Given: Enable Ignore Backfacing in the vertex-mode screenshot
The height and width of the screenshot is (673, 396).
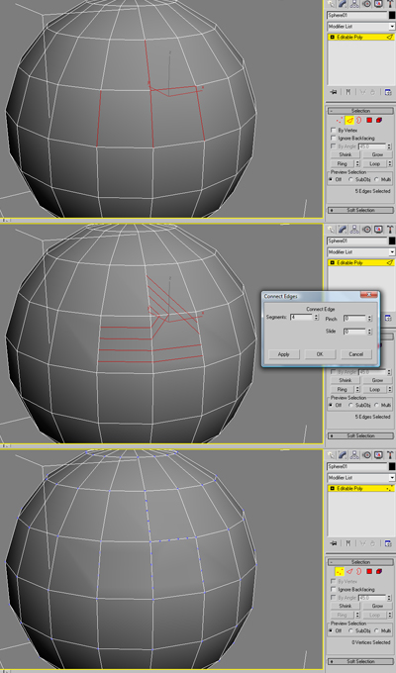Looking at the screenshot, I should [x=333, y=590].
